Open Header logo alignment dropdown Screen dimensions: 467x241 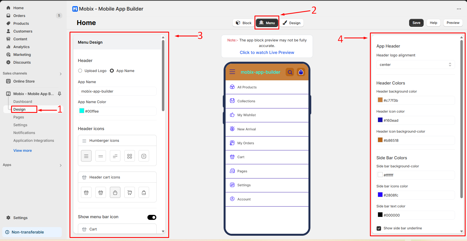416,64
